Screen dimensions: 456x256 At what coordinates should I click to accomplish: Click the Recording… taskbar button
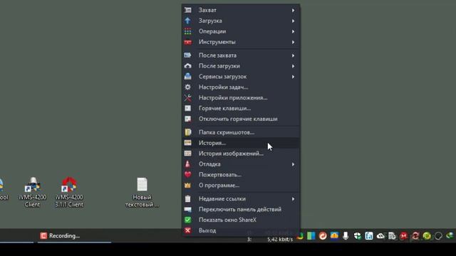[x=74, y=235]
